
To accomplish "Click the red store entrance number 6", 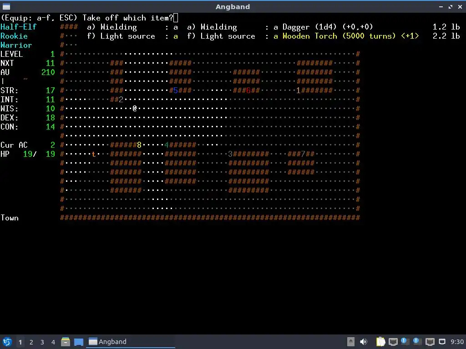I will pyautogui.click(x=248, y=90).
